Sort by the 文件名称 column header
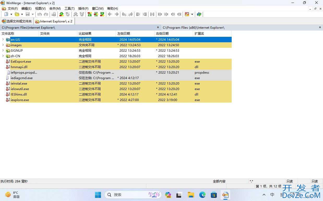Screen dimensions: 323x201 (19, 33)
